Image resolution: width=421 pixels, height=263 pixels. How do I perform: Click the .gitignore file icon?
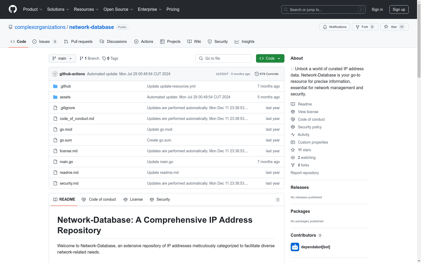(55, 108)
